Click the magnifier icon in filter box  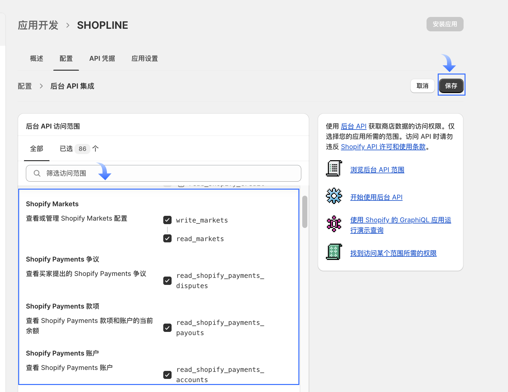coord(37,173)
